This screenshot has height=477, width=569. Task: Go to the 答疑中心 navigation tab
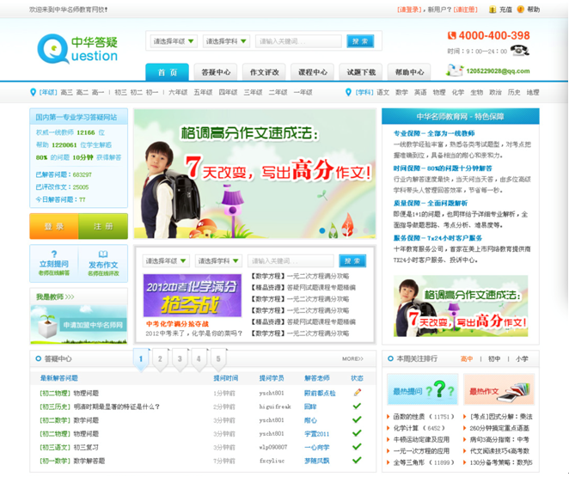[216, 72]
